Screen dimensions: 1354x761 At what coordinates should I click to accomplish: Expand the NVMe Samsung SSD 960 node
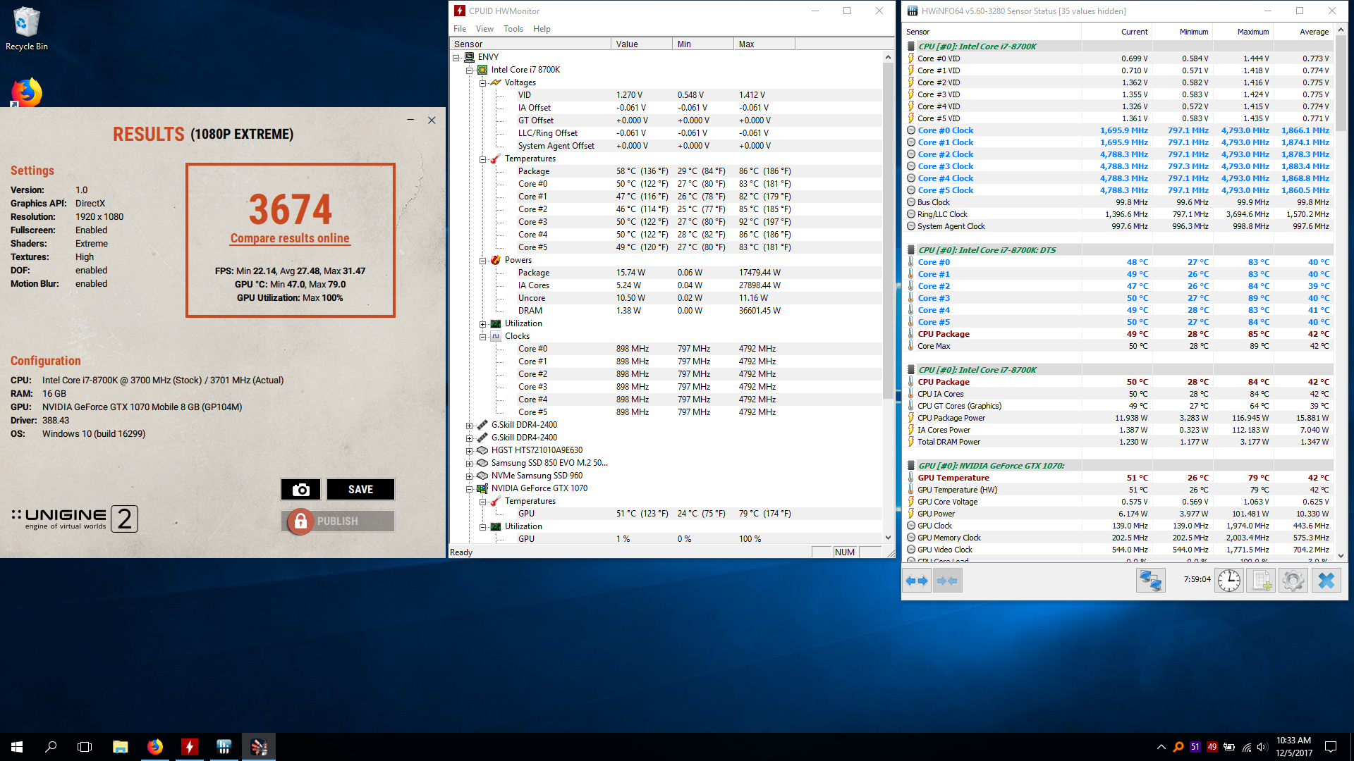pos(469,476)
